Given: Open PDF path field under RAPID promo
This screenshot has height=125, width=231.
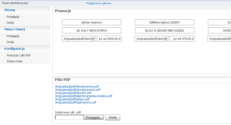Looking at the screenshot, I should (219, 39).
